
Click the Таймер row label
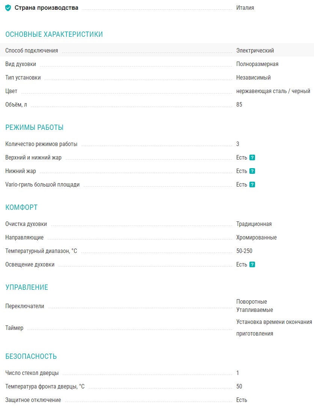pyautogui.click(x=14, y=328)
